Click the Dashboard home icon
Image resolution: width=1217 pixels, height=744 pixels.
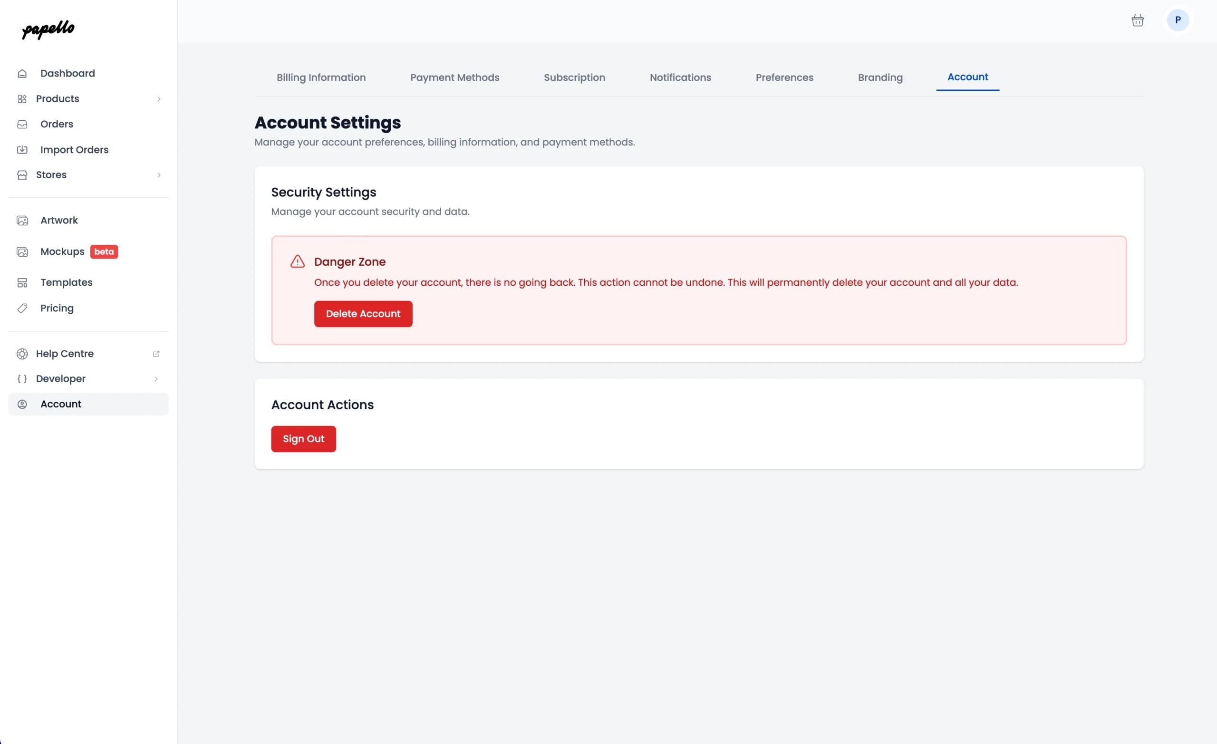(x=22, y=74)
